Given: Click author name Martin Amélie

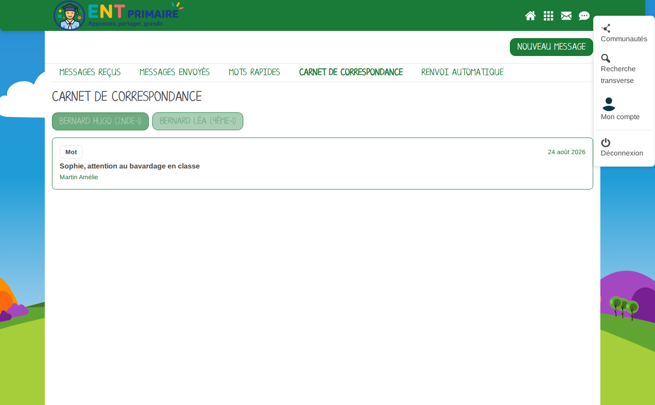Looking at the screenshot, I should click(79, 177).
